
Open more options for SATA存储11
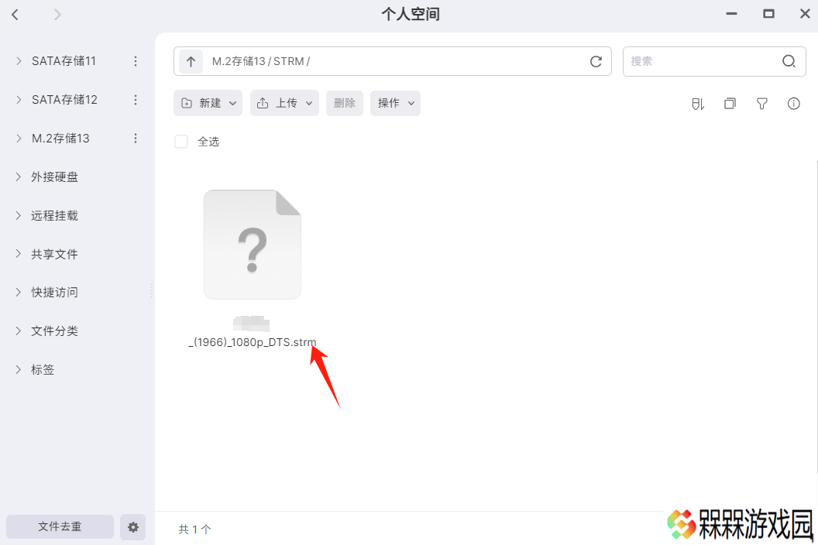click(x=136, y=61)
